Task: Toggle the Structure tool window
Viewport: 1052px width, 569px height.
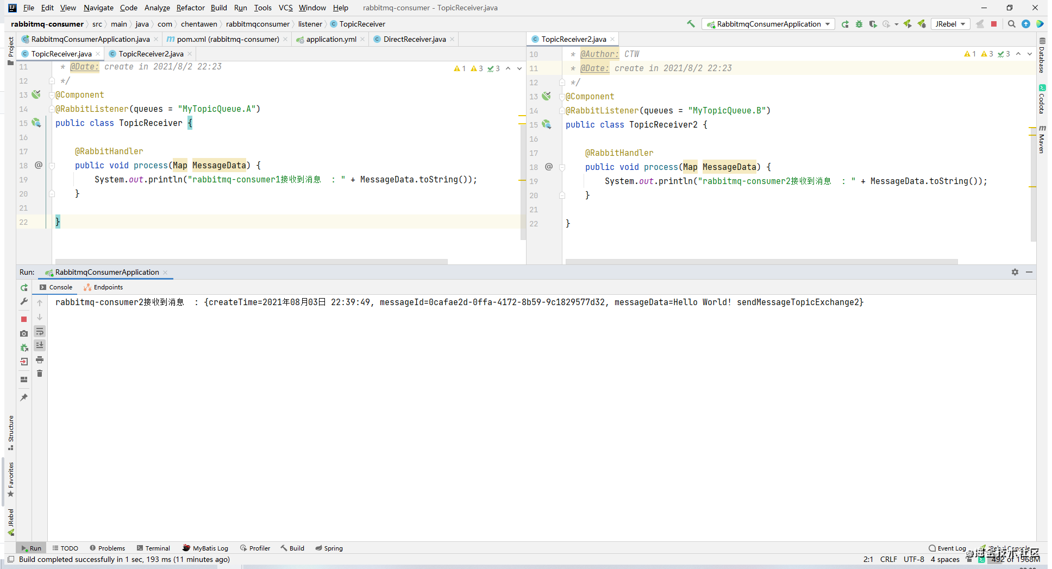Action: pyautogui.click(x=11, y=433)
